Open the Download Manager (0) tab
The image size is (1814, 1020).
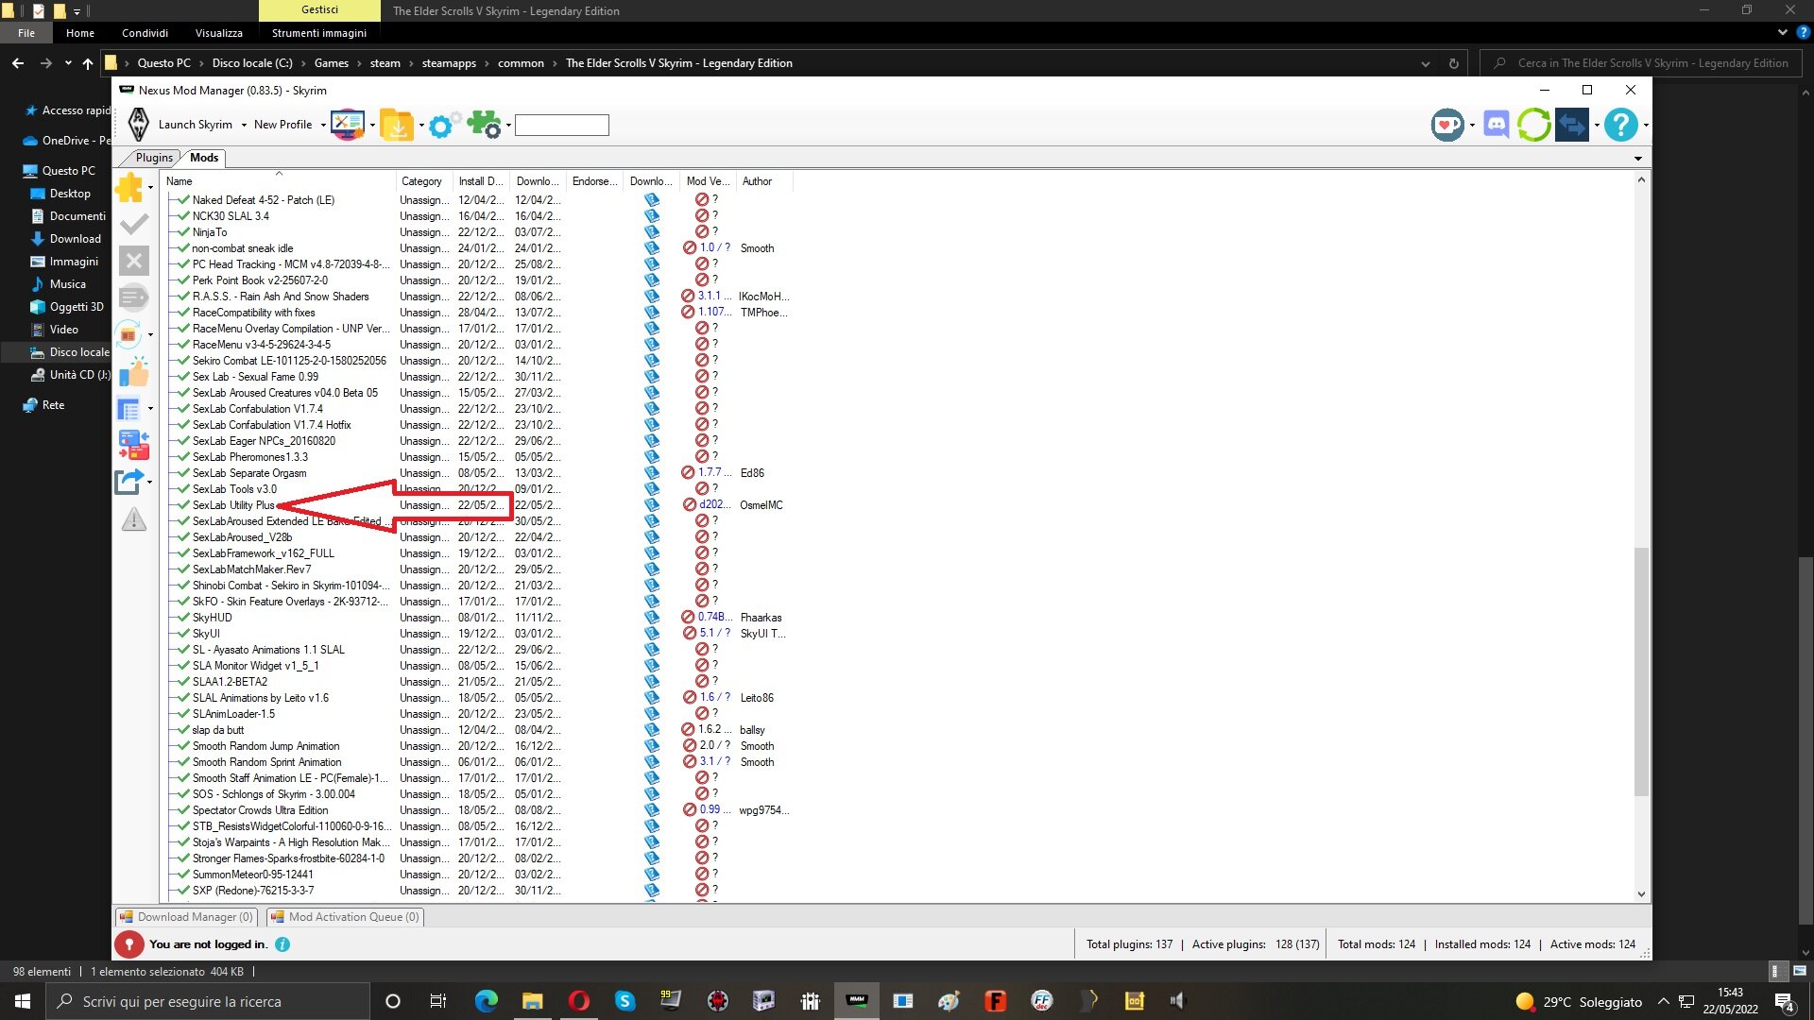[186, 917]
